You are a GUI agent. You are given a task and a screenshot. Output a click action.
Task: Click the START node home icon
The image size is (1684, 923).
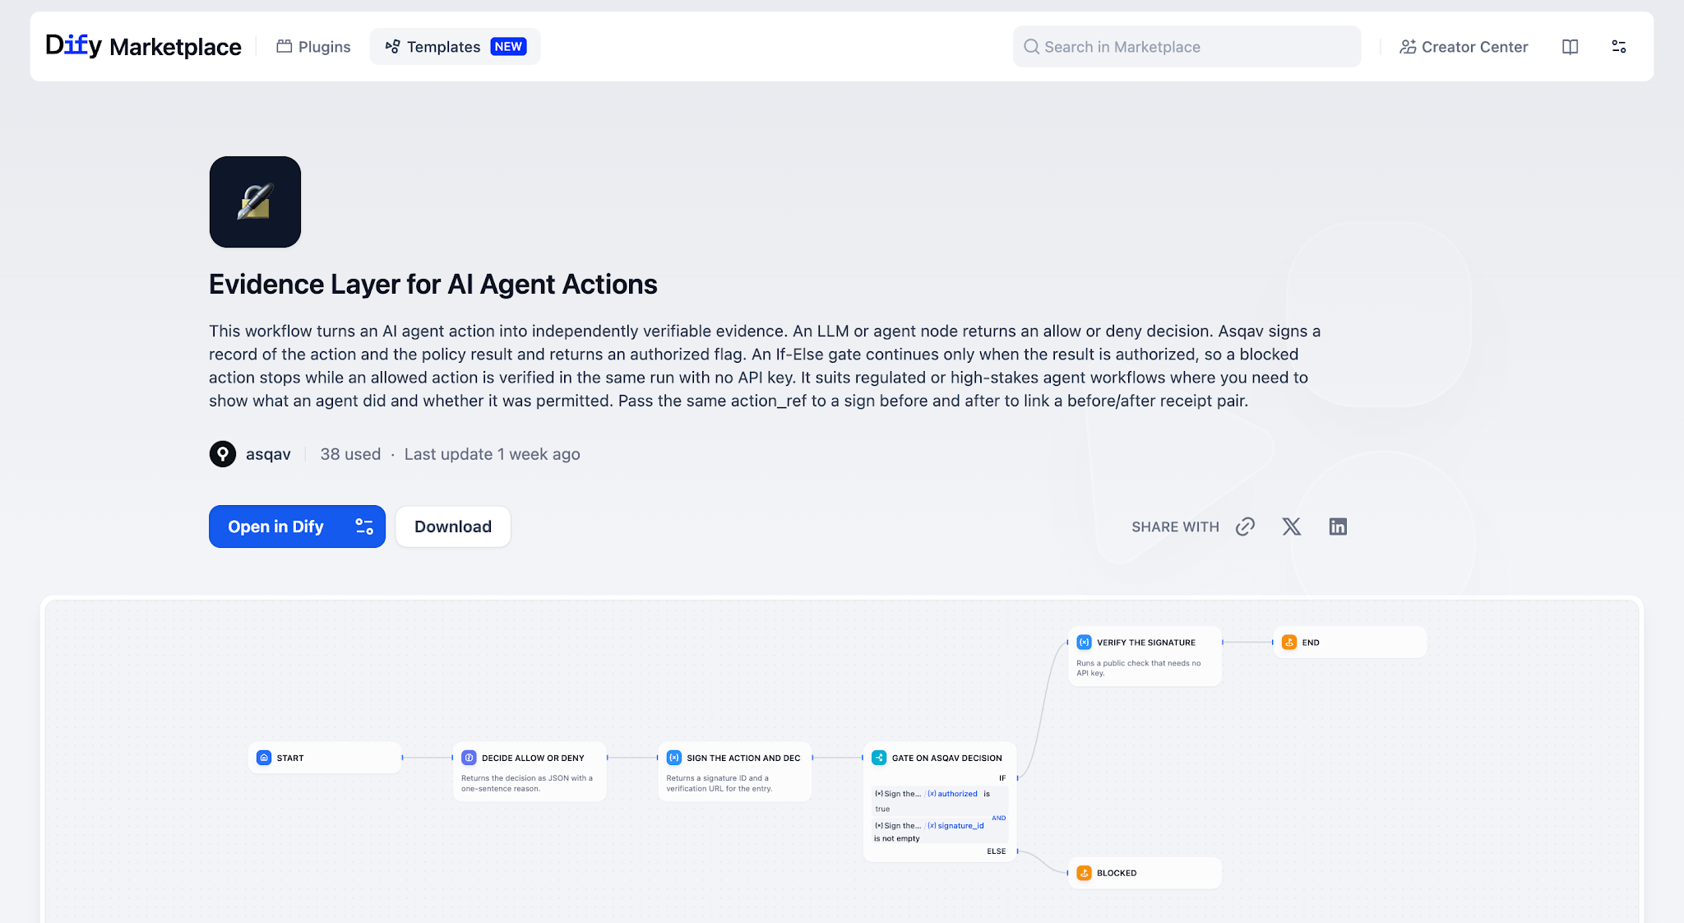coord(264,758)
